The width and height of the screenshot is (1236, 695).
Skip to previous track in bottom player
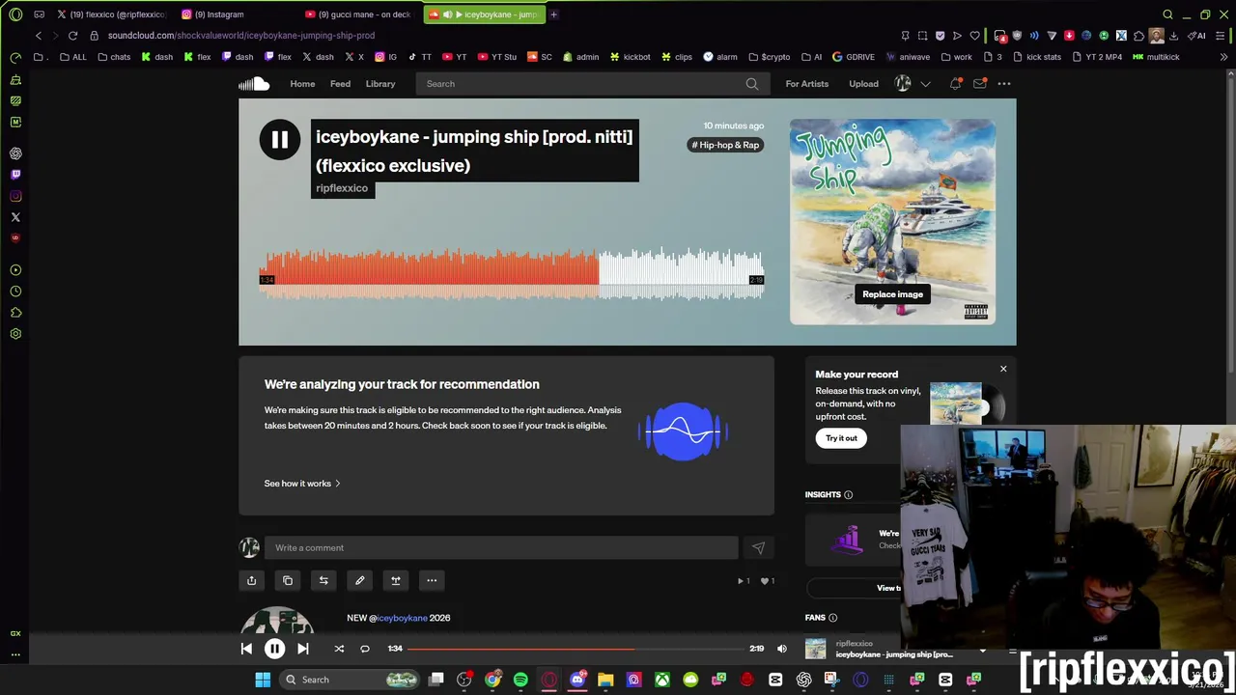coord(246,649)
